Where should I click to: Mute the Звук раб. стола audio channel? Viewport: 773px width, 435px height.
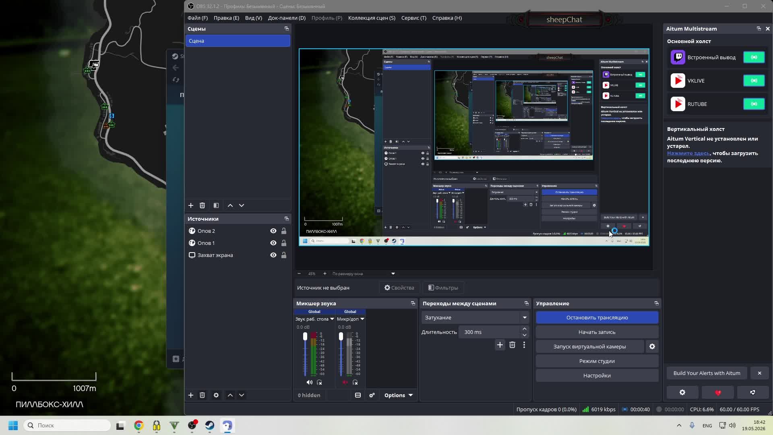309,382
